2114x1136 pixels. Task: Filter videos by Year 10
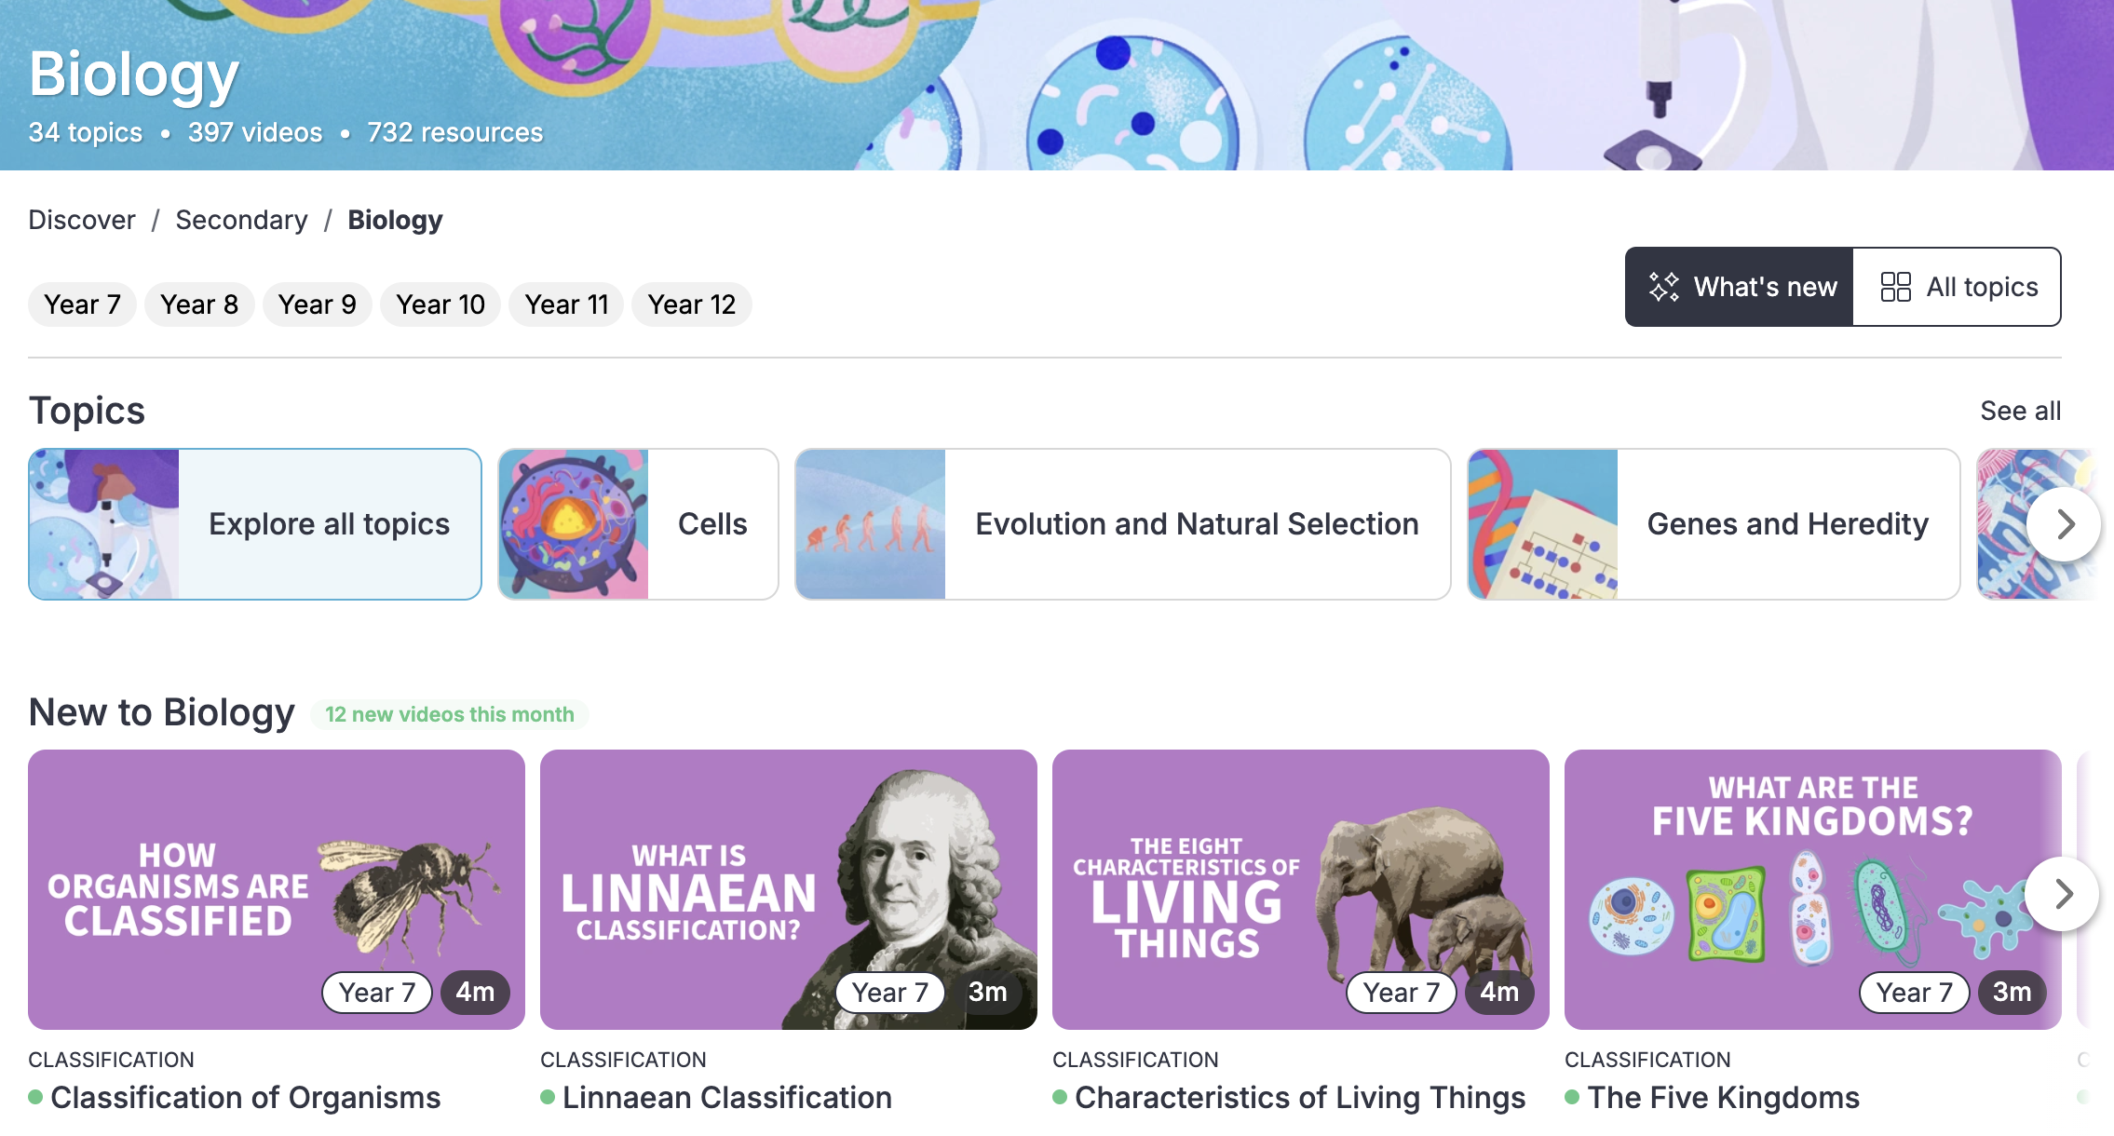[x=440, y=304]
